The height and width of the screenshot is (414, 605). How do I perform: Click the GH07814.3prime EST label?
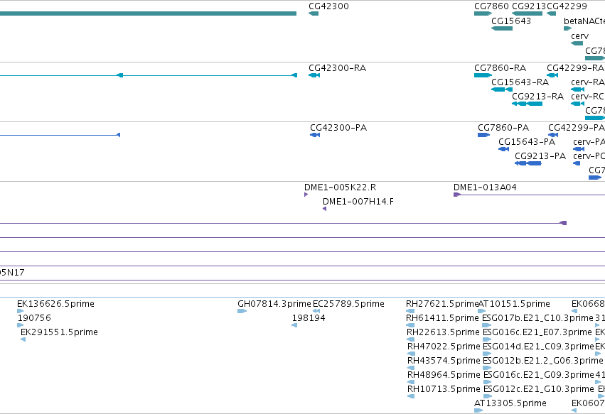click(x=274, y=304)
